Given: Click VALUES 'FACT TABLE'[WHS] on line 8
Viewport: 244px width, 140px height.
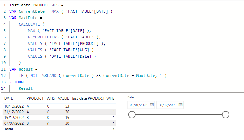Looking at the screenshot, I should tap(62, 50).
